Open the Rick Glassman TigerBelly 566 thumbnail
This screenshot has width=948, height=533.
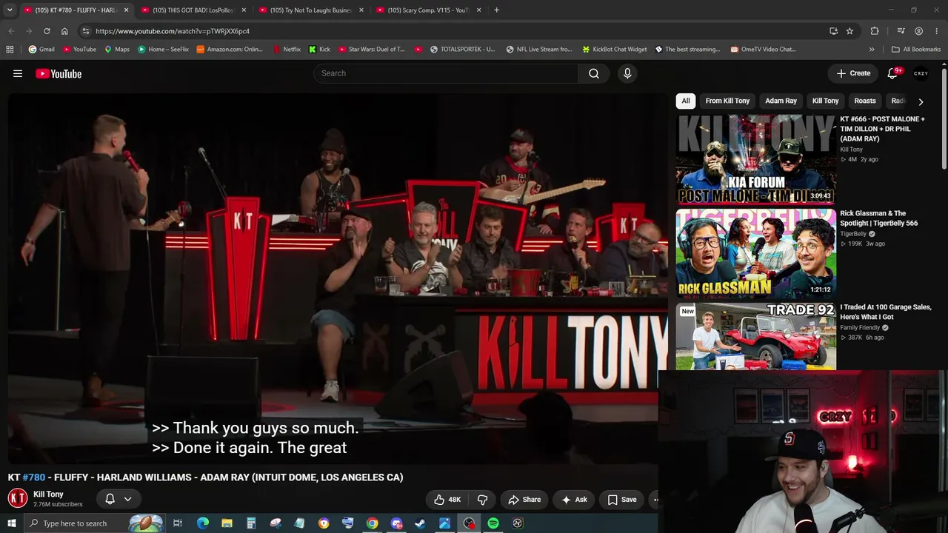756,253
